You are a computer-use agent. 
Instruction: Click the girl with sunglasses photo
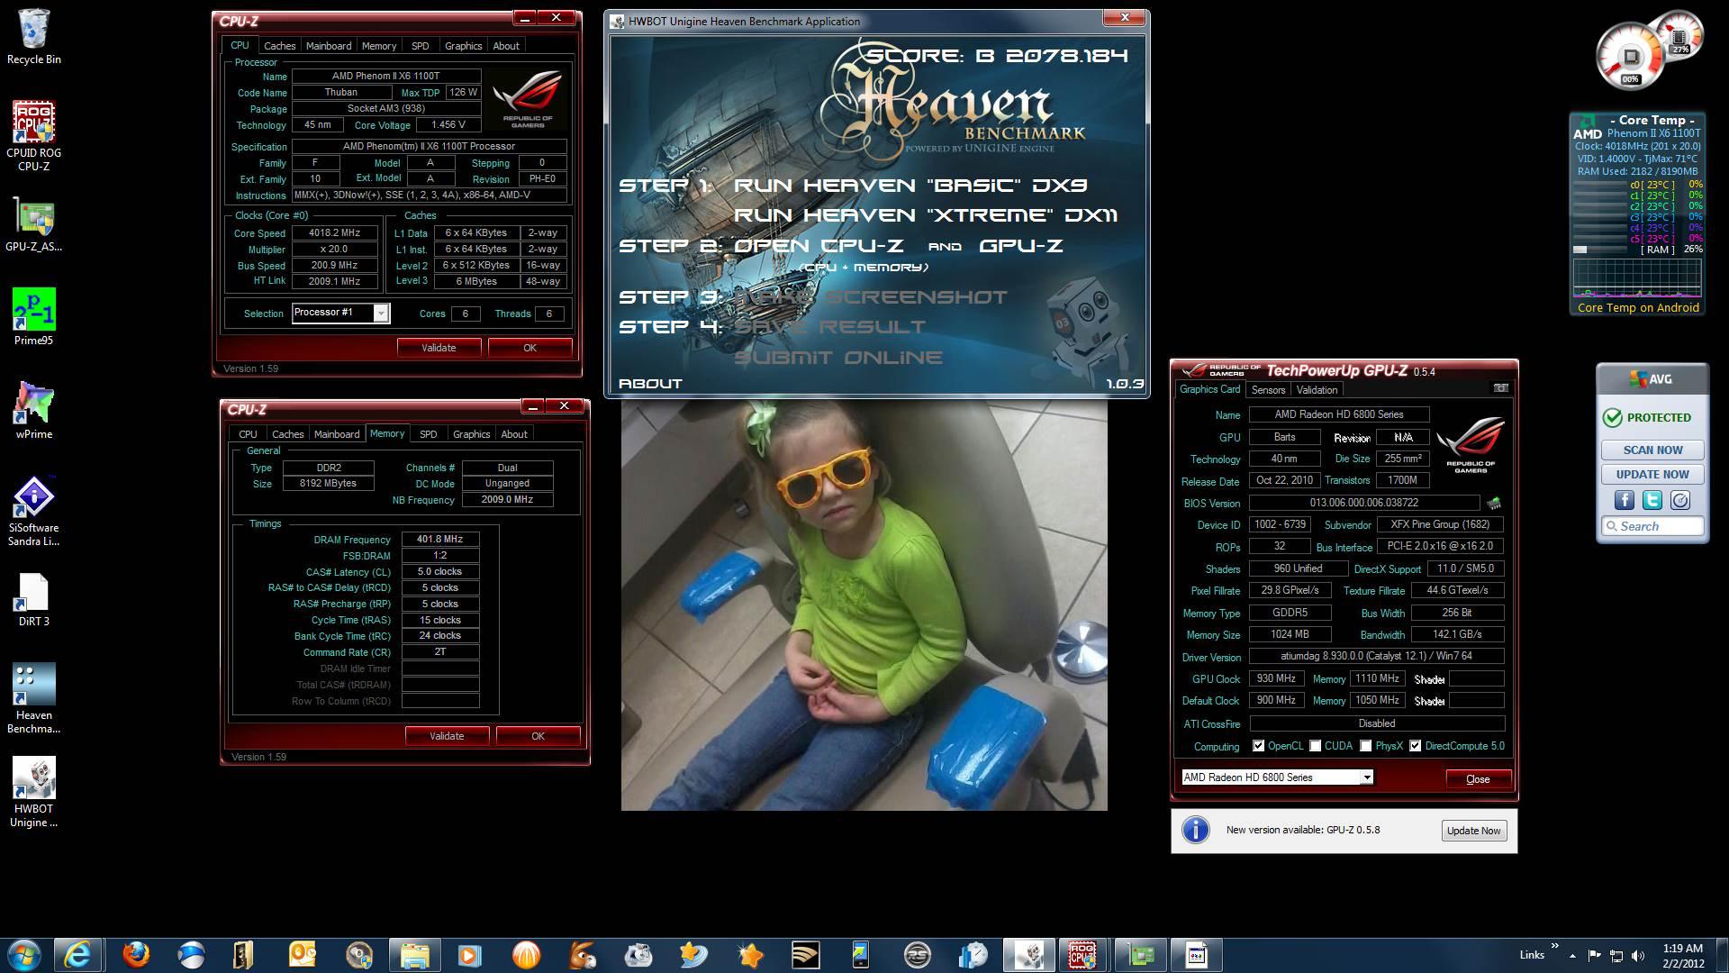point(864,605)
